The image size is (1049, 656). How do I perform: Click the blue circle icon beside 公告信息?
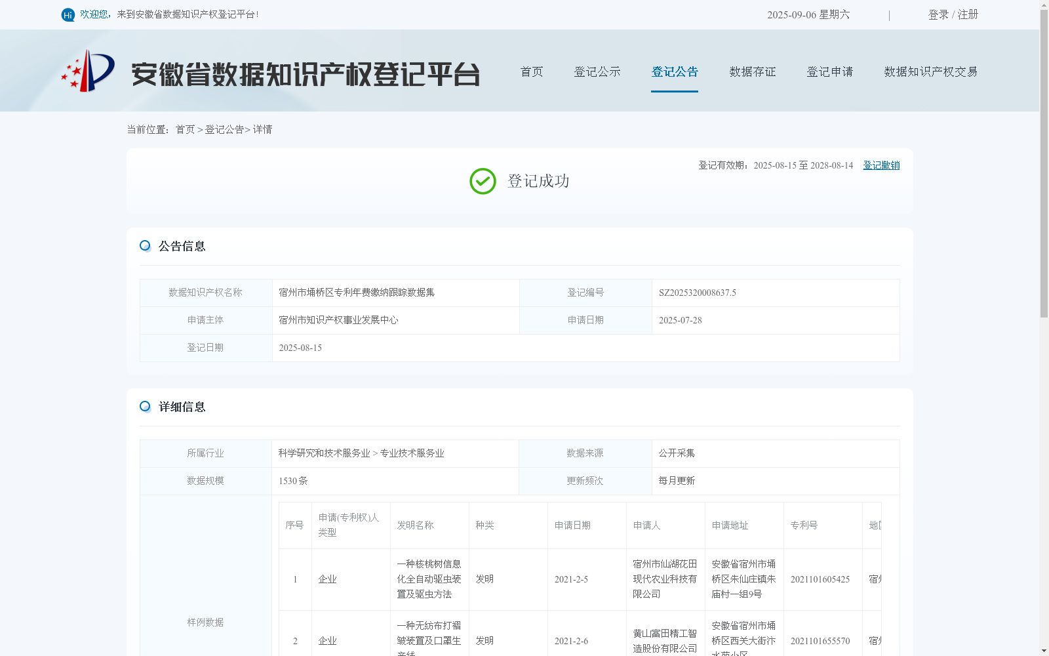point(145,246)
